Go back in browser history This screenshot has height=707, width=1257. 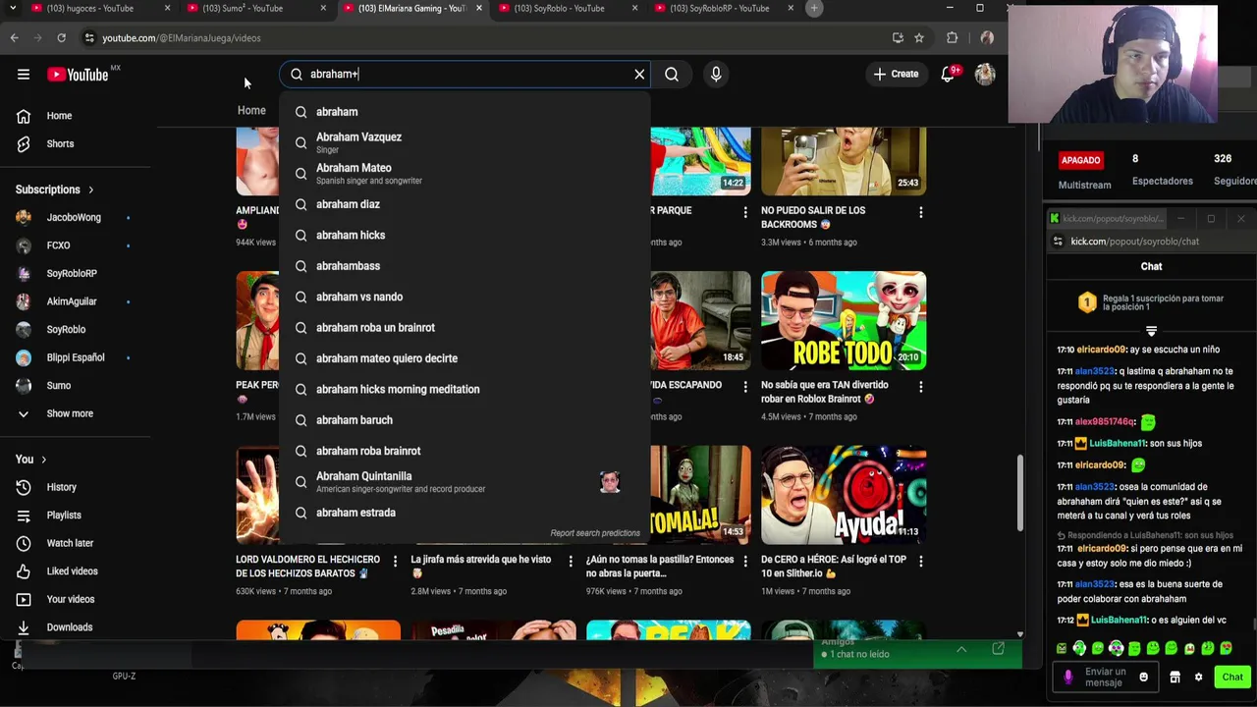(x=14, y=37)
